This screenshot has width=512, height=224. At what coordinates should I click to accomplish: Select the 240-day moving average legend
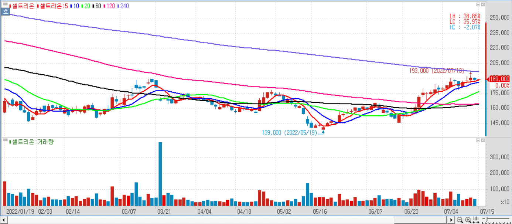123,6
